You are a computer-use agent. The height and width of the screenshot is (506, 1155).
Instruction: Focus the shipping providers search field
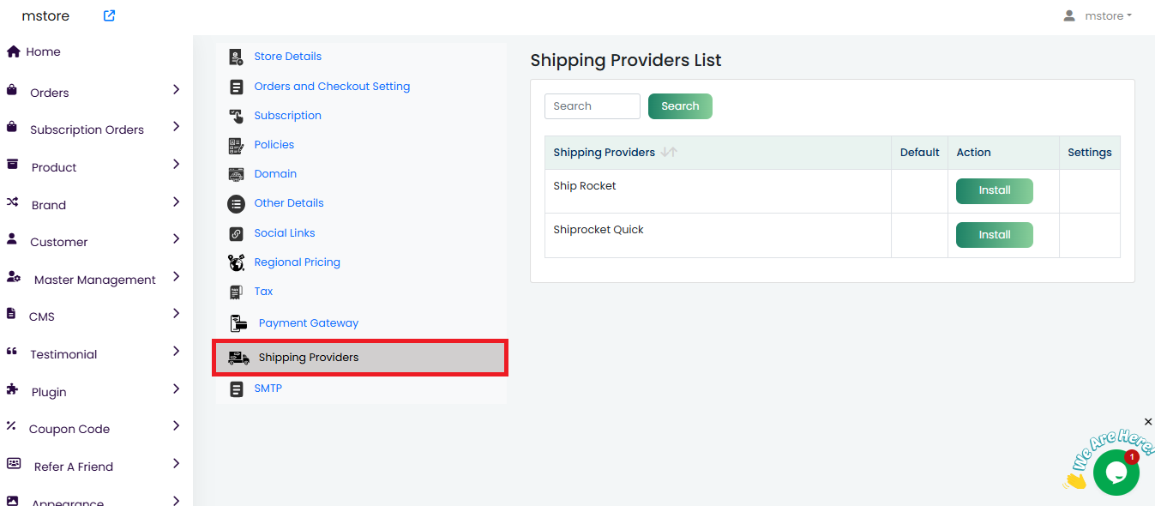(x=592, y=106)
